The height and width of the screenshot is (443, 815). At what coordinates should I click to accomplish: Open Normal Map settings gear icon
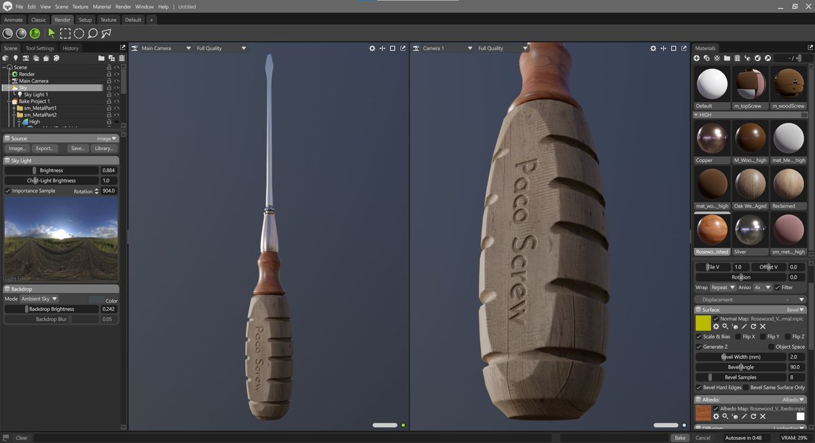[716, 326]
